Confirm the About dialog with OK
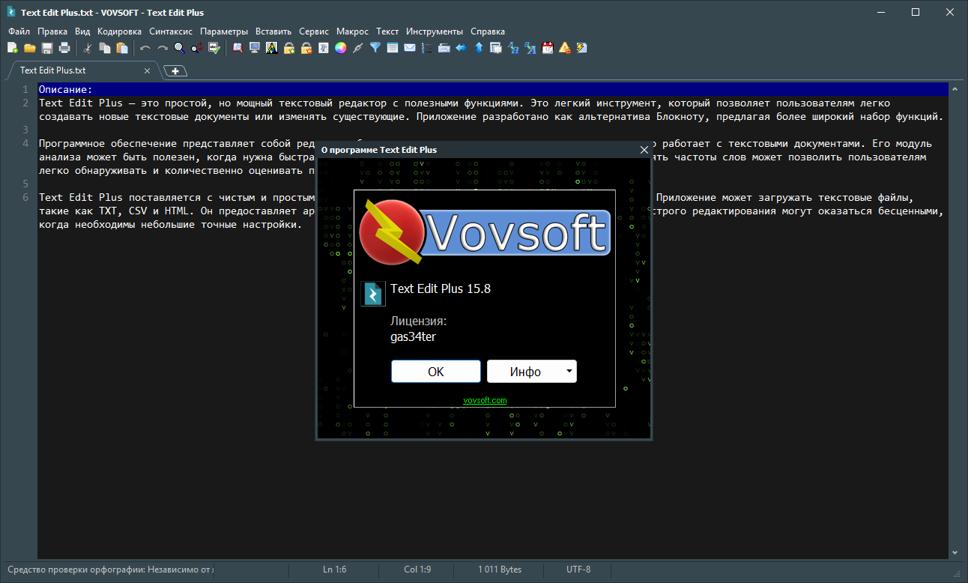 436,372
